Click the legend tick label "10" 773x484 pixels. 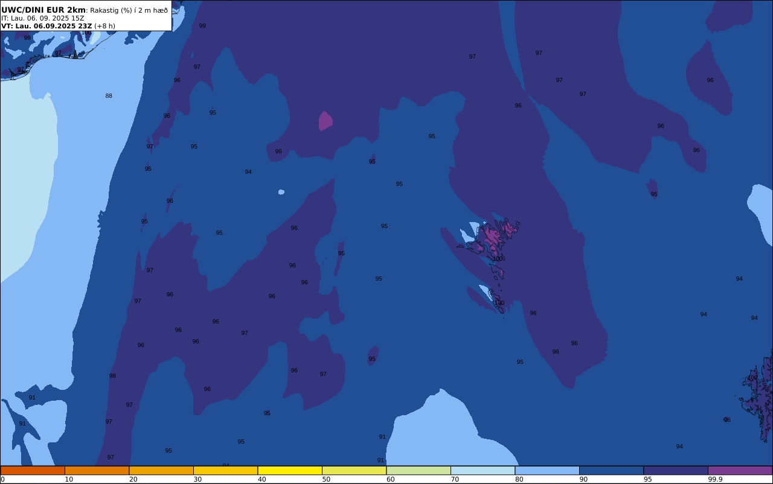pyautogui.click(x=69, y=479)
